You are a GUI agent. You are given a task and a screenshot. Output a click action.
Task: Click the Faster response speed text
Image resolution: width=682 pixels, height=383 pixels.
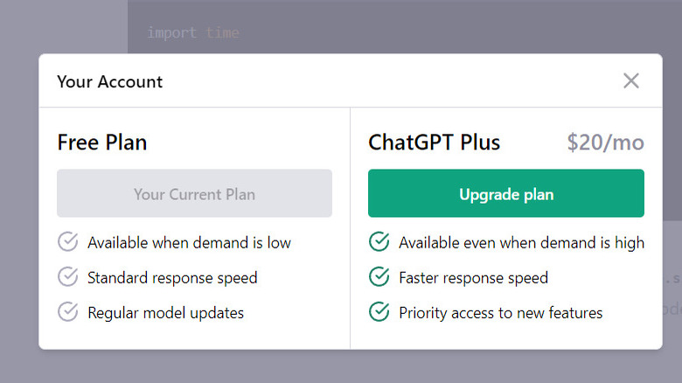[x=473, y=278]
